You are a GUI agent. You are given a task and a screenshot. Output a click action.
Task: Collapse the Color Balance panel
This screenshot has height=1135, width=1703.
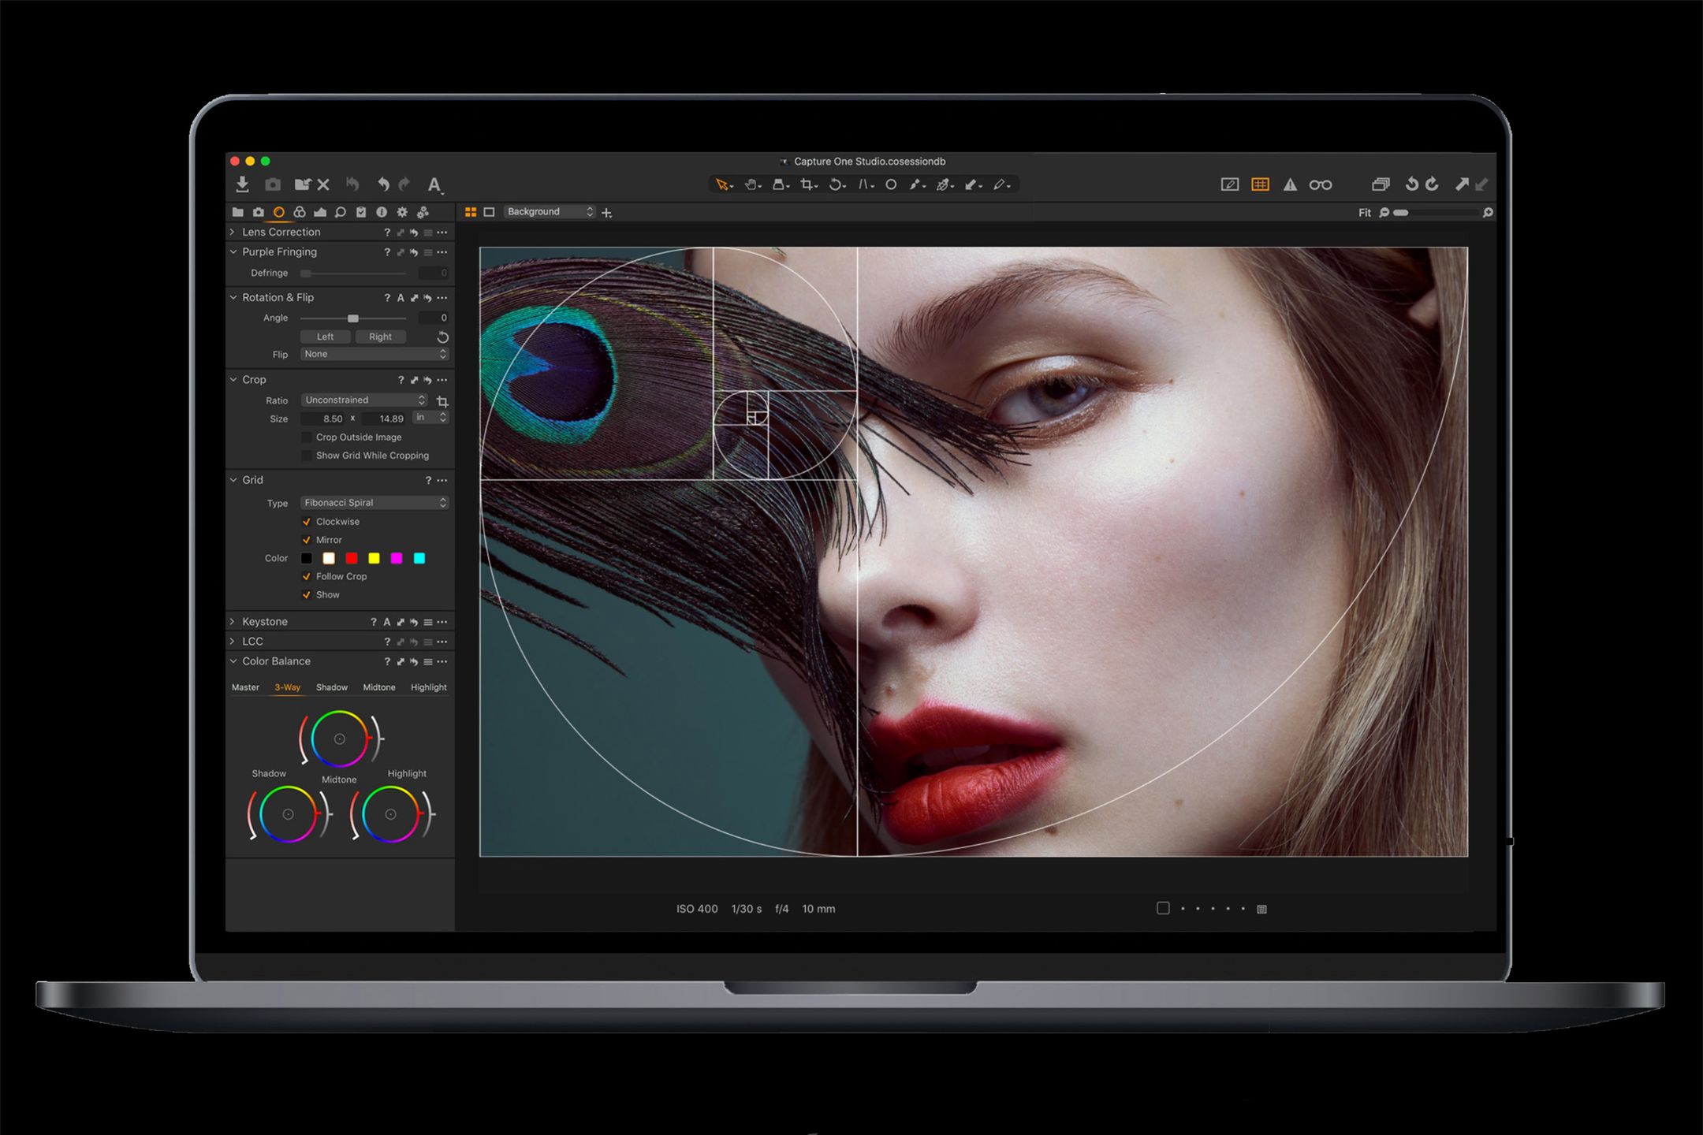click(x=233, y=661)
